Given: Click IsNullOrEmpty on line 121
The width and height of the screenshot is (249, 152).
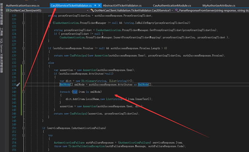Looking at the screenshot, I should (144, 23).
